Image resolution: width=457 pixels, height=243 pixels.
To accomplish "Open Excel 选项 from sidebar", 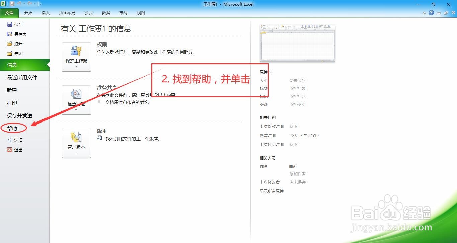I will (15, 140).
